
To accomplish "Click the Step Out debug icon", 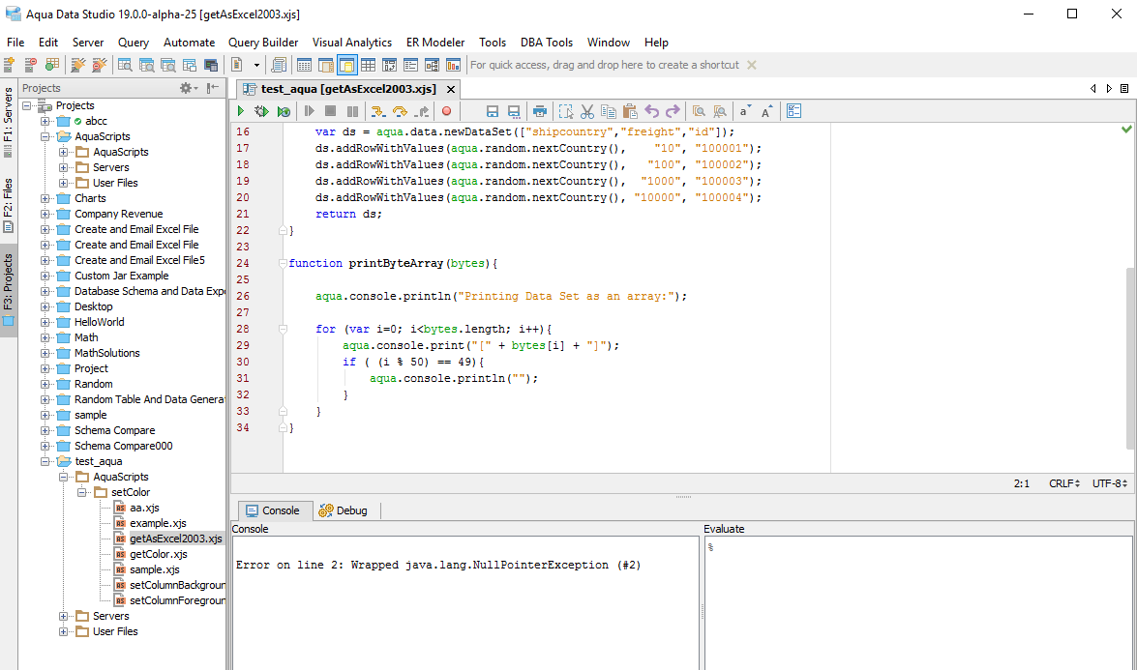I will click(422, 111).
